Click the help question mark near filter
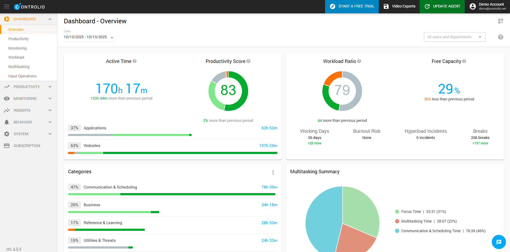 tap(500, 37)
